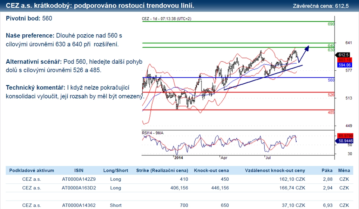
Task: Click 'CEZ a.s.' in the AT0000A142Z9 row
Action: [32, 179]
